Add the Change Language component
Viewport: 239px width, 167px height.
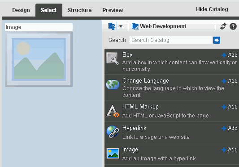[230, 81]
